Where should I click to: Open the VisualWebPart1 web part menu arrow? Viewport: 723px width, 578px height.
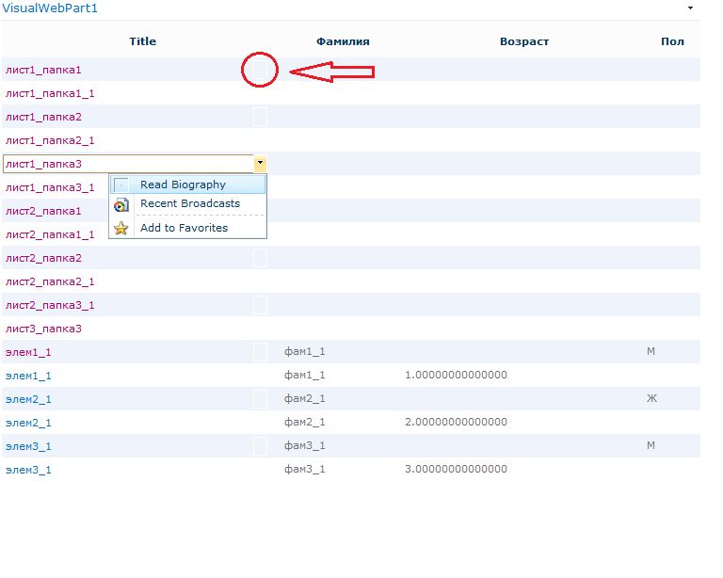pos(690,8)
